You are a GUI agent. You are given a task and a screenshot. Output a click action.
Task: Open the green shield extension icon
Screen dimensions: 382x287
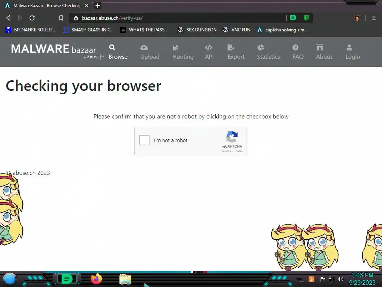(306, 18)
